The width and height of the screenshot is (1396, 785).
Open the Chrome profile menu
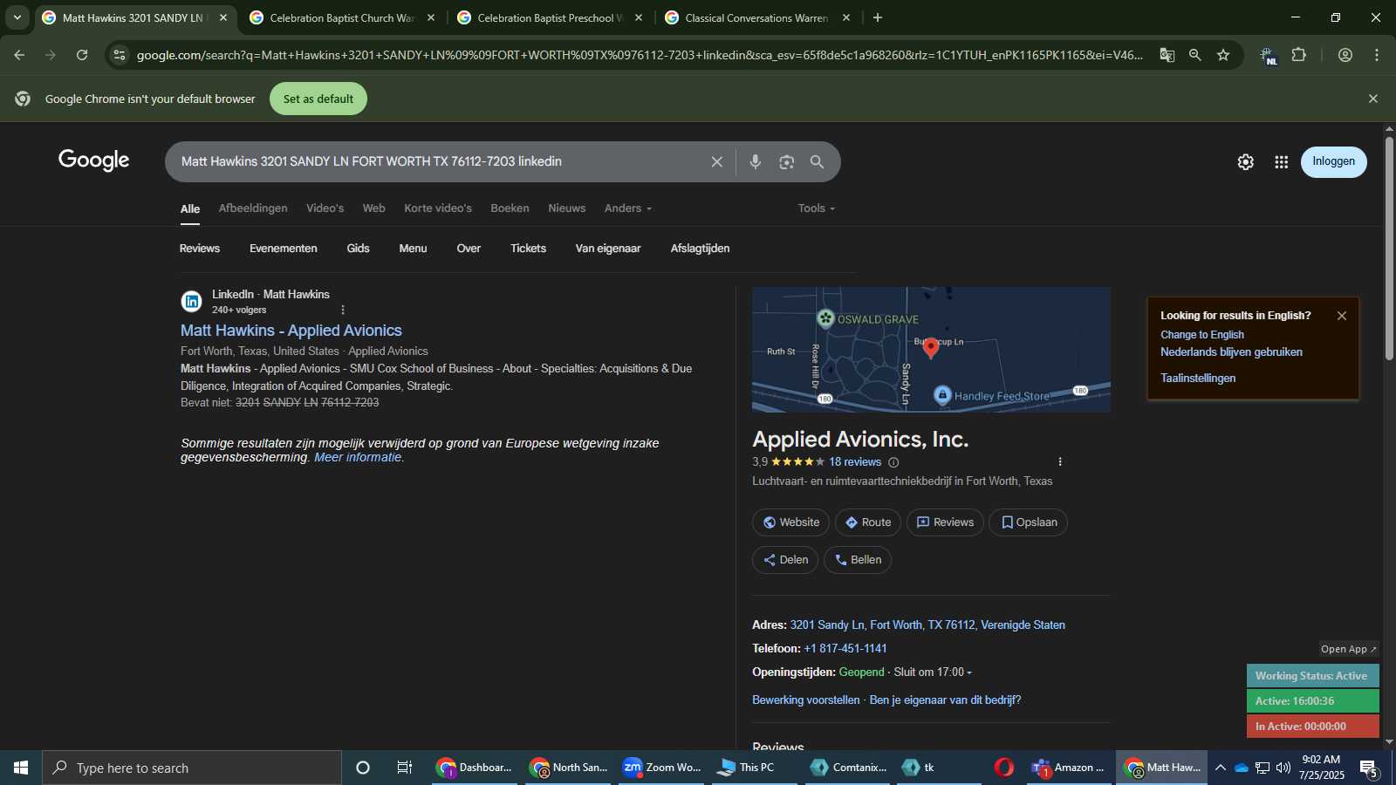(x=1345, y=55)
